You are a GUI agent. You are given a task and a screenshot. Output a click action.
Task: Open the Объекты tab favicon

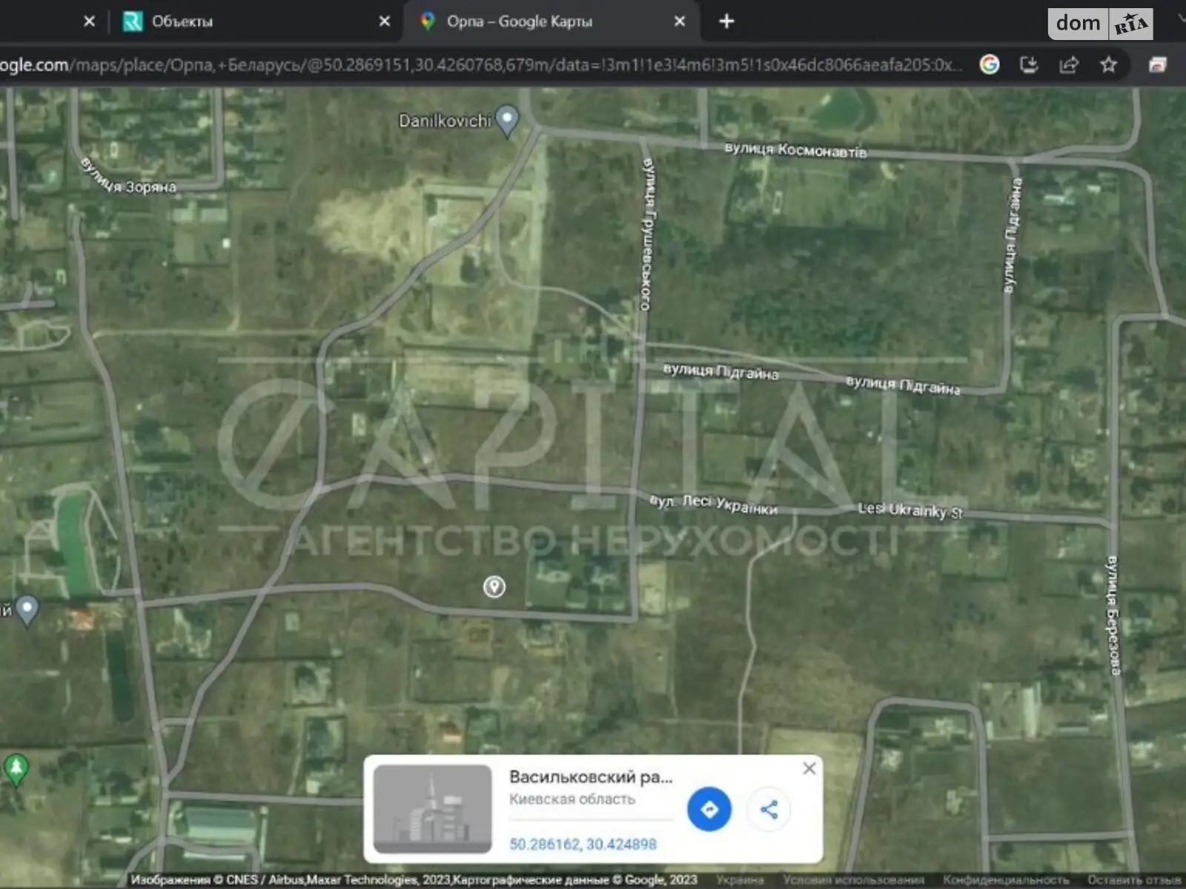133,21
